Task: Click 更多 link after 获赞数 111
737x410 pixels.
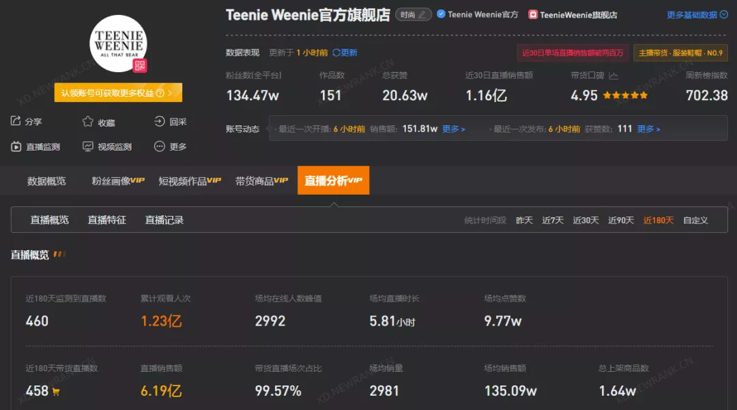Action: (649, 129)
